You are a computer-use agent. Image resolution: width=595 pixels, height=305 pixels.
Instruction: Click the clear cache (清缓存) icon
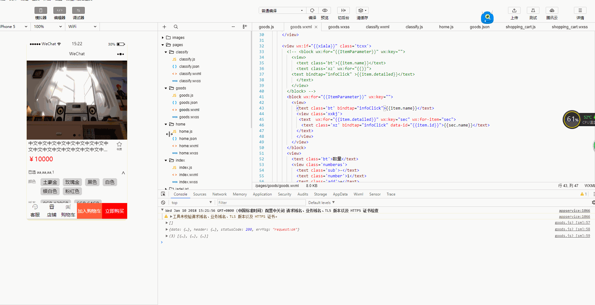[x=362, y=10]
